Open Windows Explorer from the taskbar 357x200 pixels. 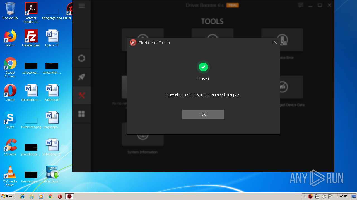click(x=32, y=196)
